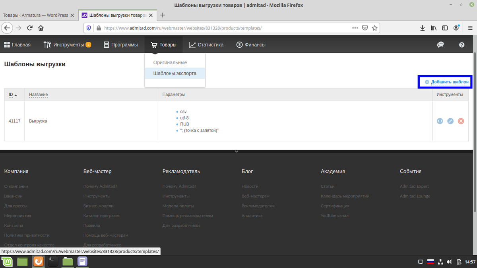Click the code icon for template 41117
This screenshot has width=477, height=268.
click(x=440, y=121)
